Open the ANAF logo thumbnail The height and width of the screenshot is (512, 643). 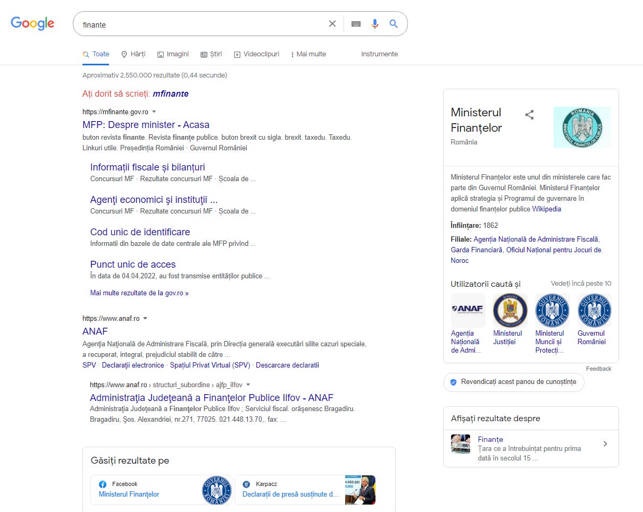(x=468, y=310)
